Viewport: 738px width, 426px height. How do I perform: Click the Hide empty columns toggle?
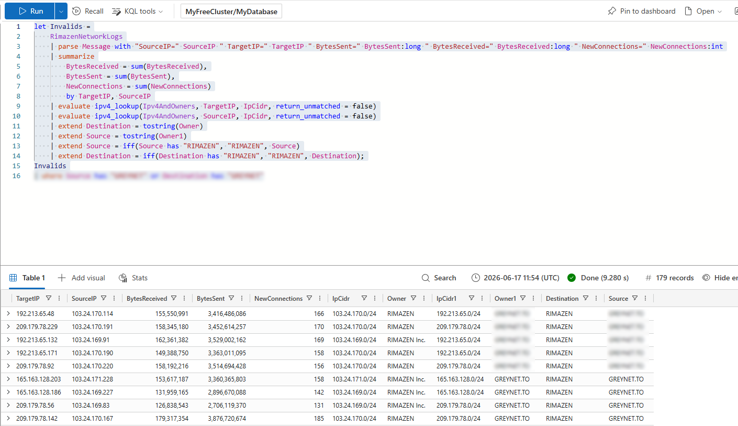tap(720, 278)
